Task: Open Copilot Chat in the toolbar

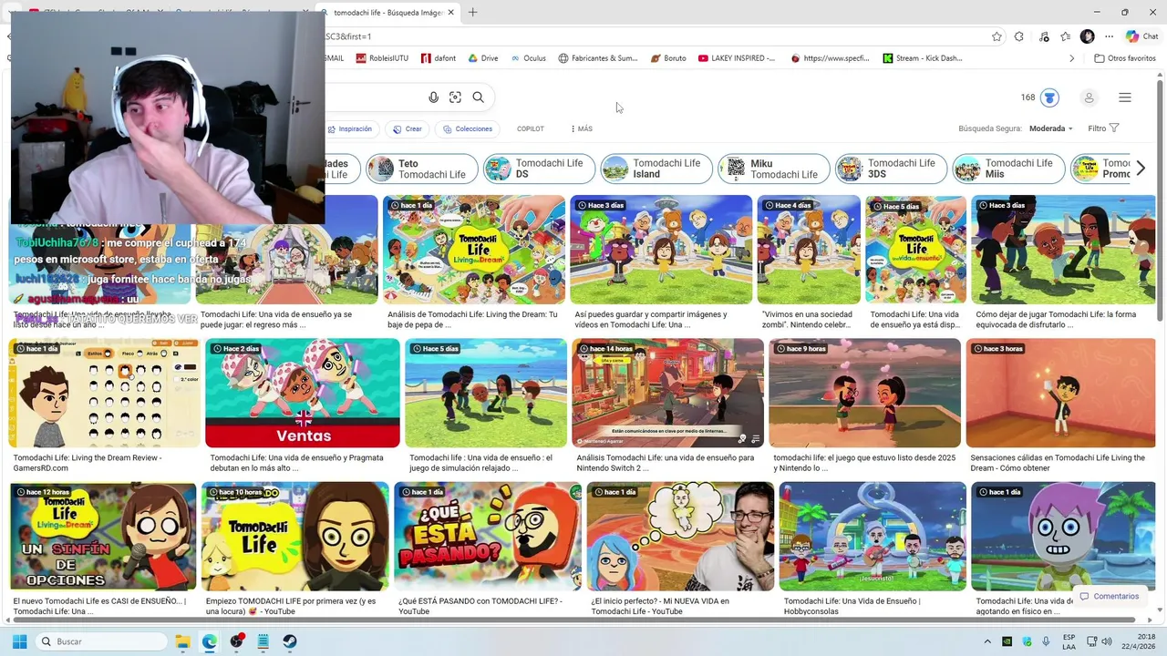Action: pos(1141,36)
